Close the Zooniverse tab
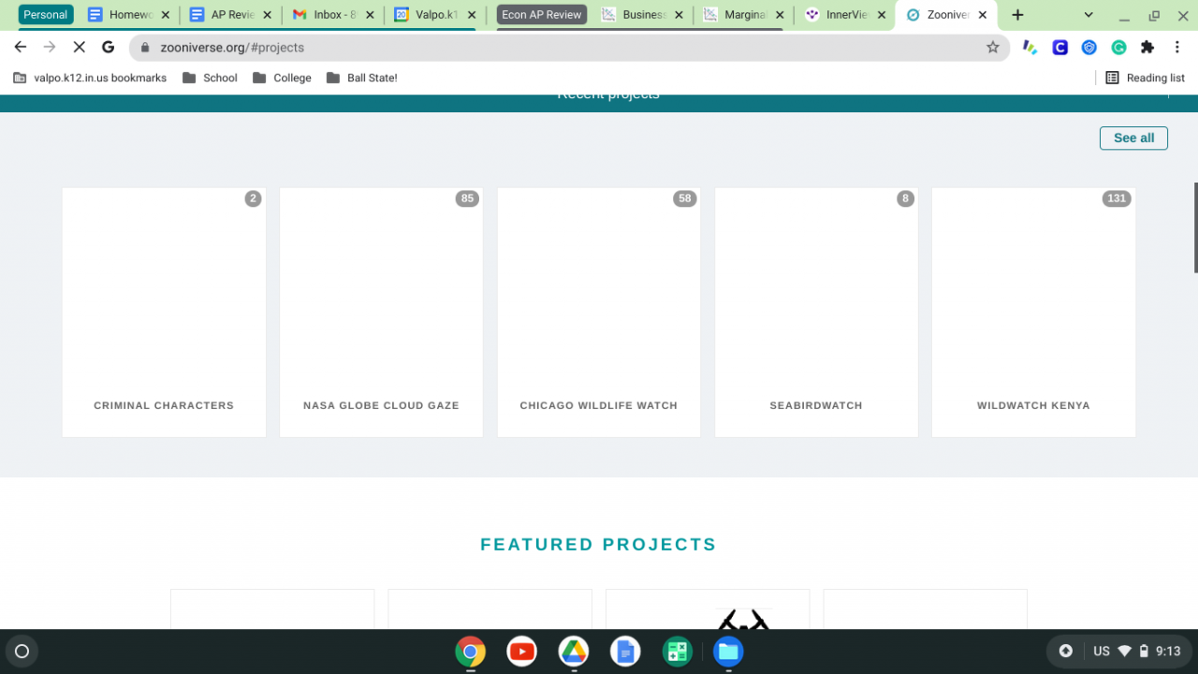The height and width of the screenshot is (674, 1198). (x=983, y=15)
